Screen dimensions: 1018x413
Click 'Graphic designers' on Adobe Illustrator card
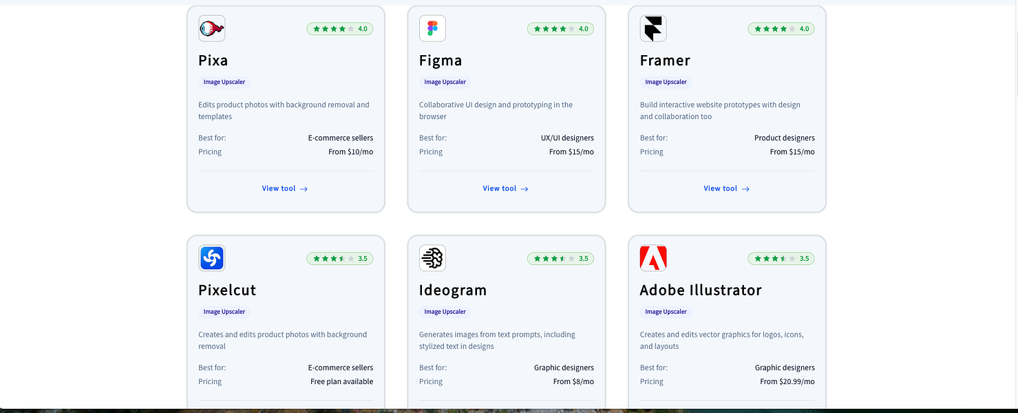pos(785,368)
